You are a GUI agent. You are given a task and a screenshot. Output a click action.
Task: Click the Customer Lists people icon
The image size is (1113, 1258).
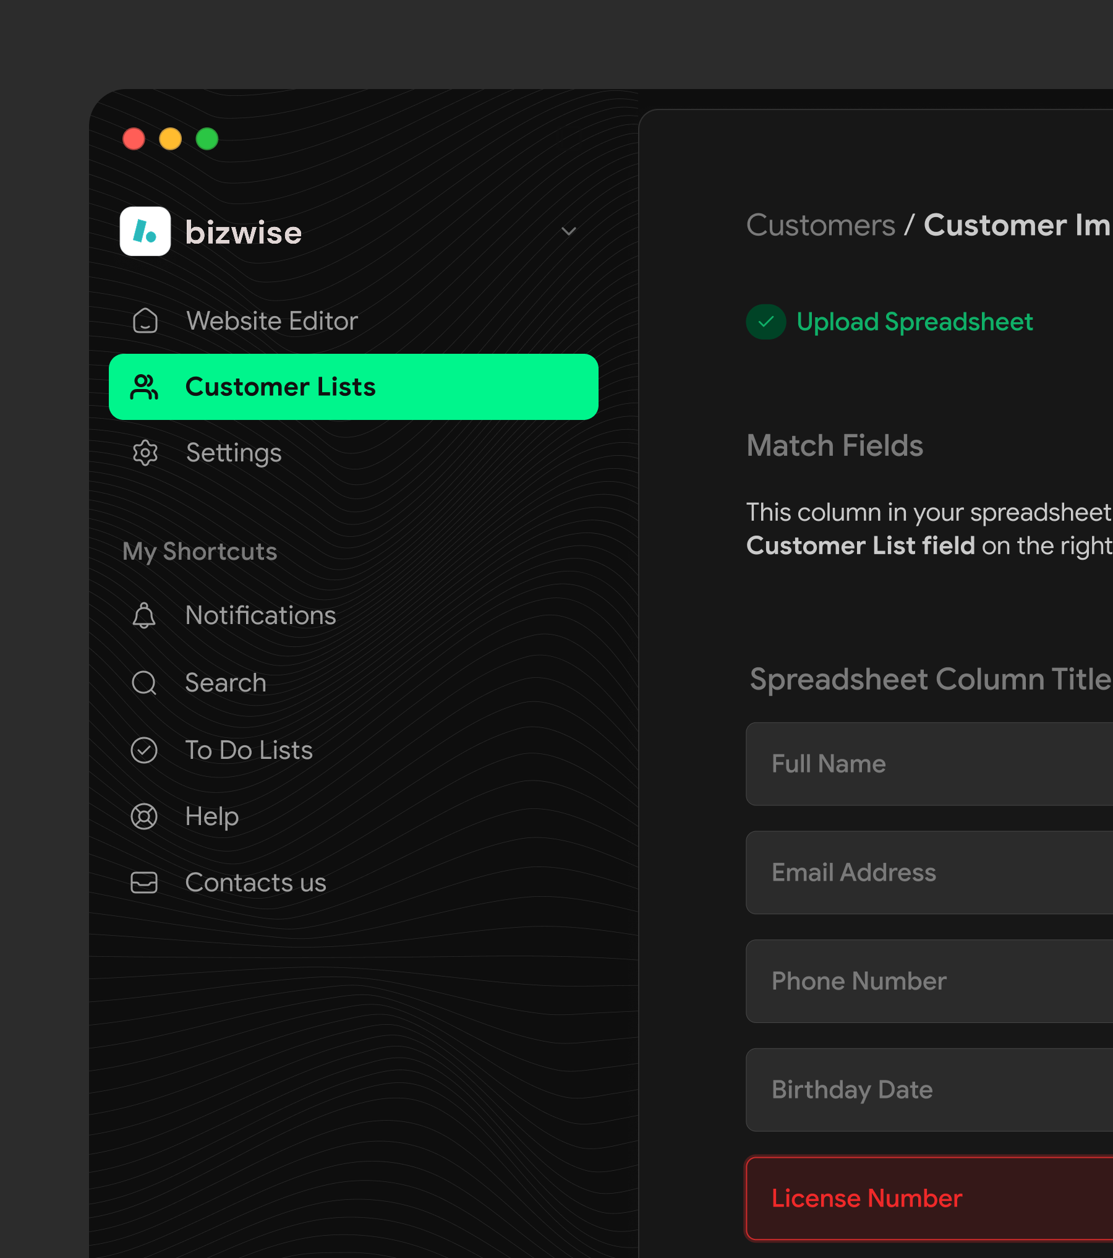point(144,386)
